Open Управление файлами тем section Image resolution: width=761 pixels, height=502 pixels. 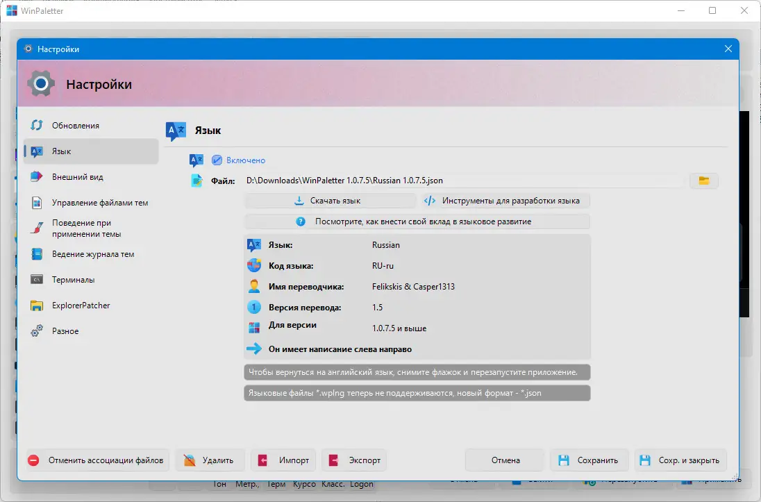[x=91, y=203]
